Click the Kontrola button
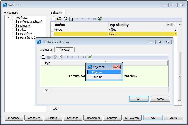 [112, 118]
